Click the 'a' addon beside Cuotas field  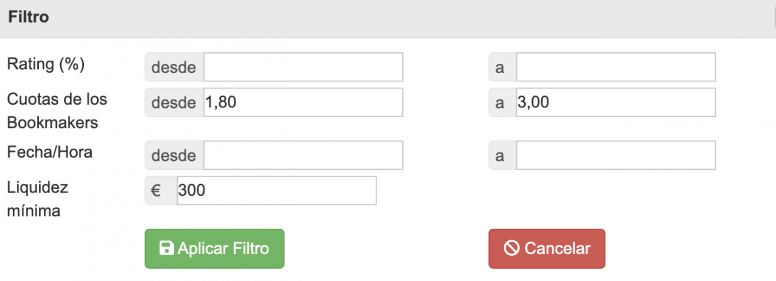click(502, 103)
